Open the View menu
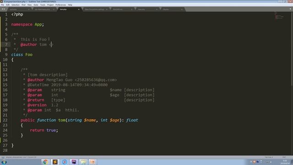Viewport: 293px width, 165px height. click(x=29, y=5)
